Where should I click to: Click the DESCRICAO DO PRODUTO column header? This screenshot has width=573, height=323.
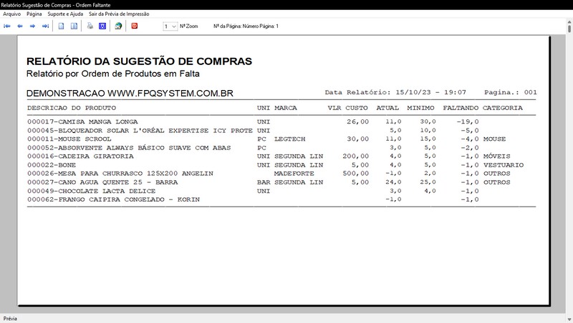(72, 108)
